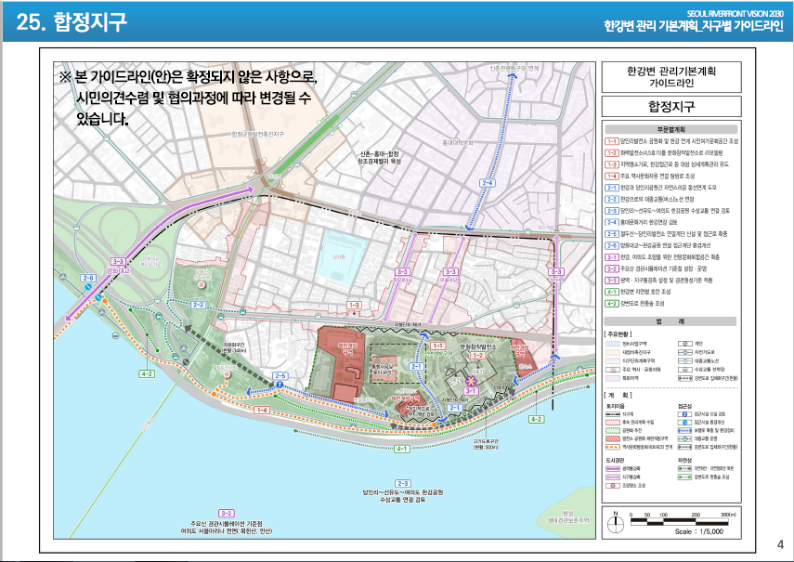The width and height of the screenshot is (794, 562).
Task: Click the blue 정비사업구역 legend swatch
Action: [613, 344]
